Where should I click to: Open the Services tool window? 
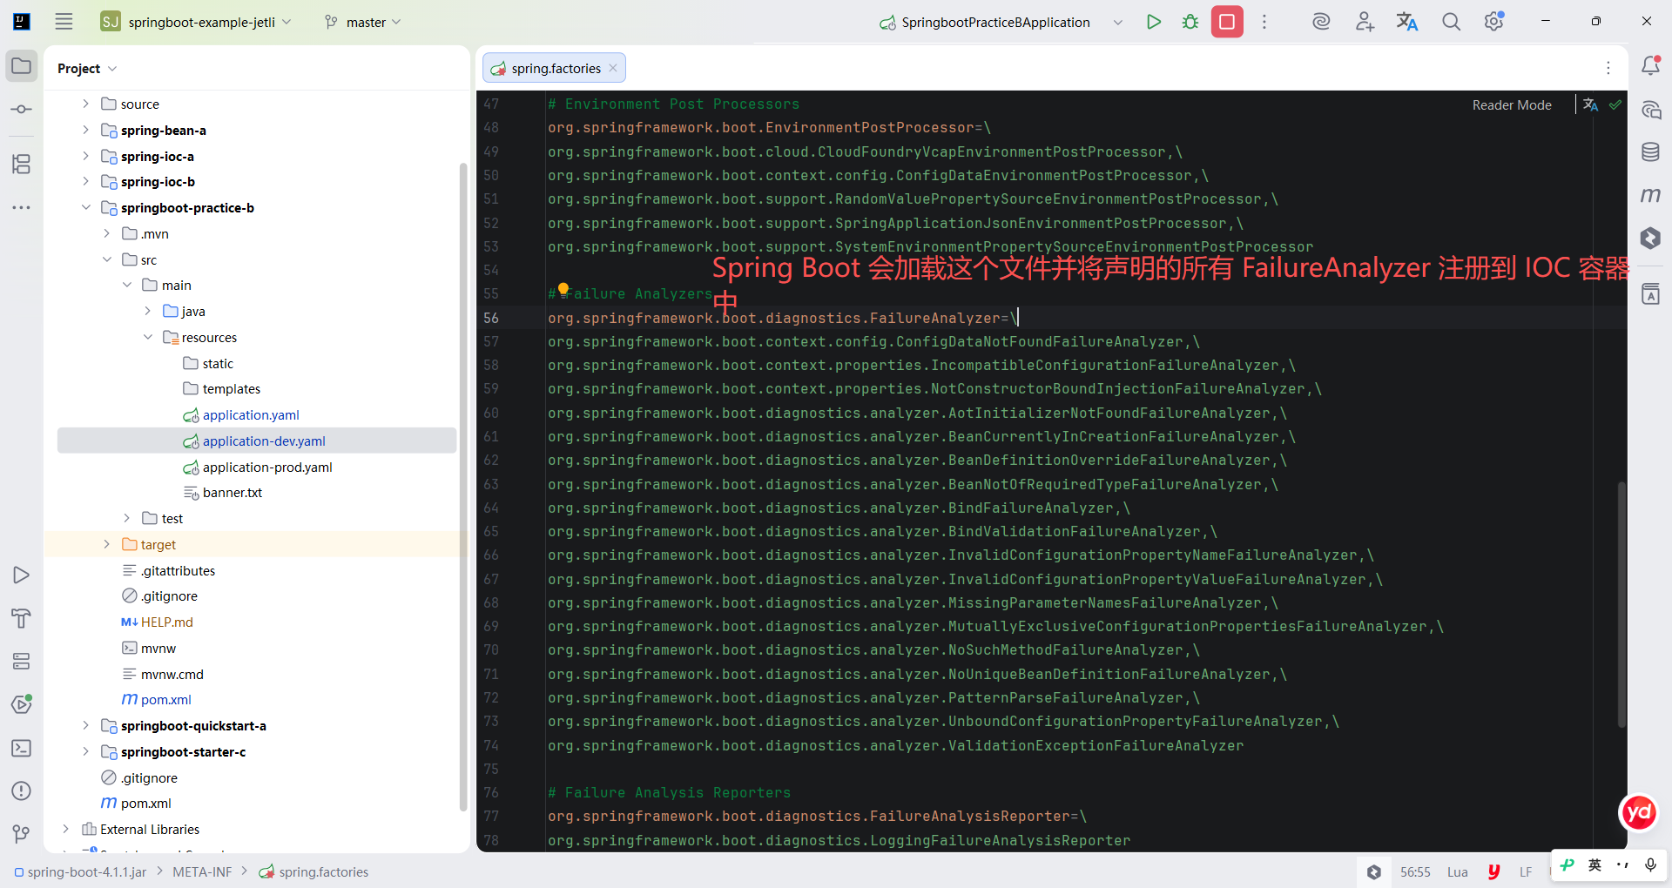[x=22, y=662]
